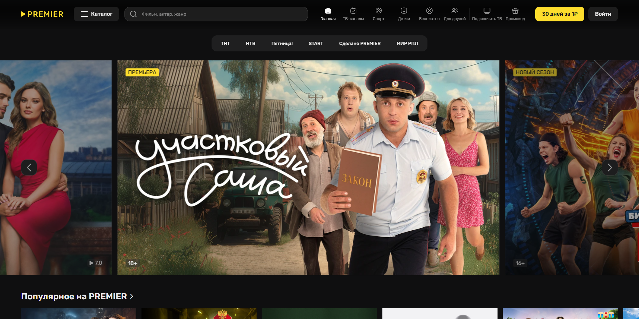Show the previous carousel slide
The width and height of the screenshot is (639, 319).
(x=29, y=168)
